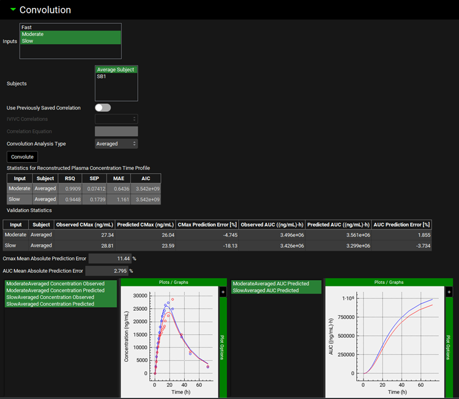Select ModerateAveraged AUC Predicted series
This screenshot has height=399, width=459.
[x=271, y=284]
